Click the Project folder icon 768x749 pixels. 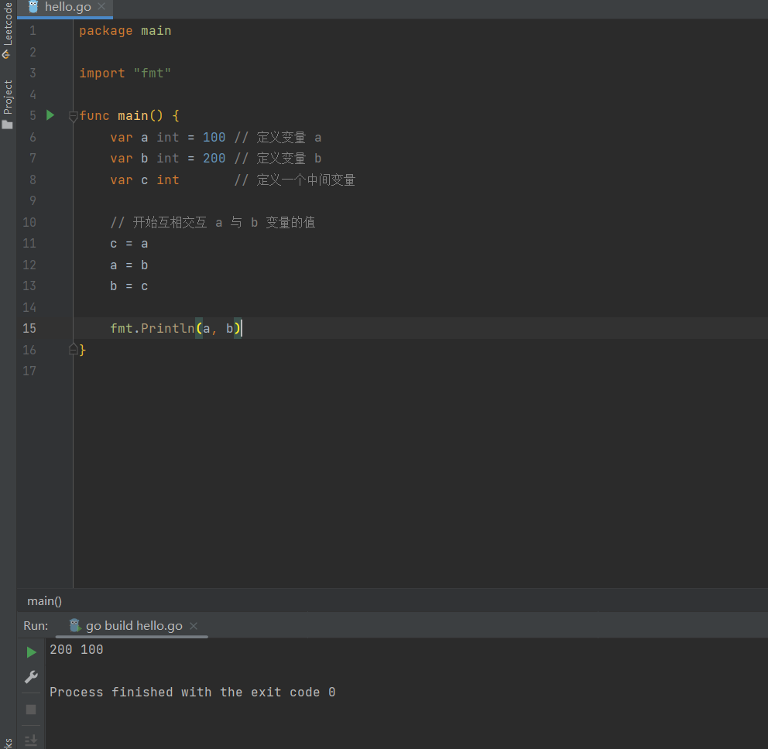coord(7,125)
